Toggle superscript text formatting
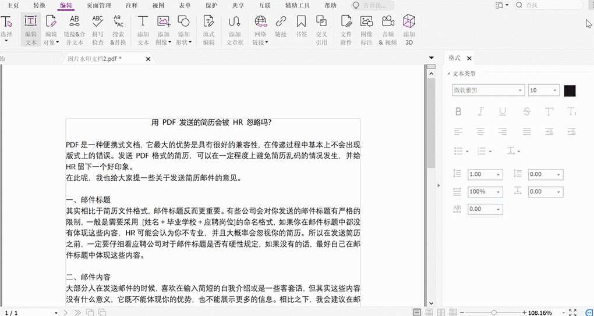The image size is (594, 316). point(549,112)
